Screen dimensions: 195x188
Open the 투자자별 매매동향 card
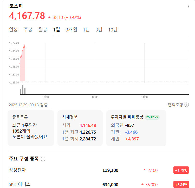pyautogui.click(x=136, y=128)
